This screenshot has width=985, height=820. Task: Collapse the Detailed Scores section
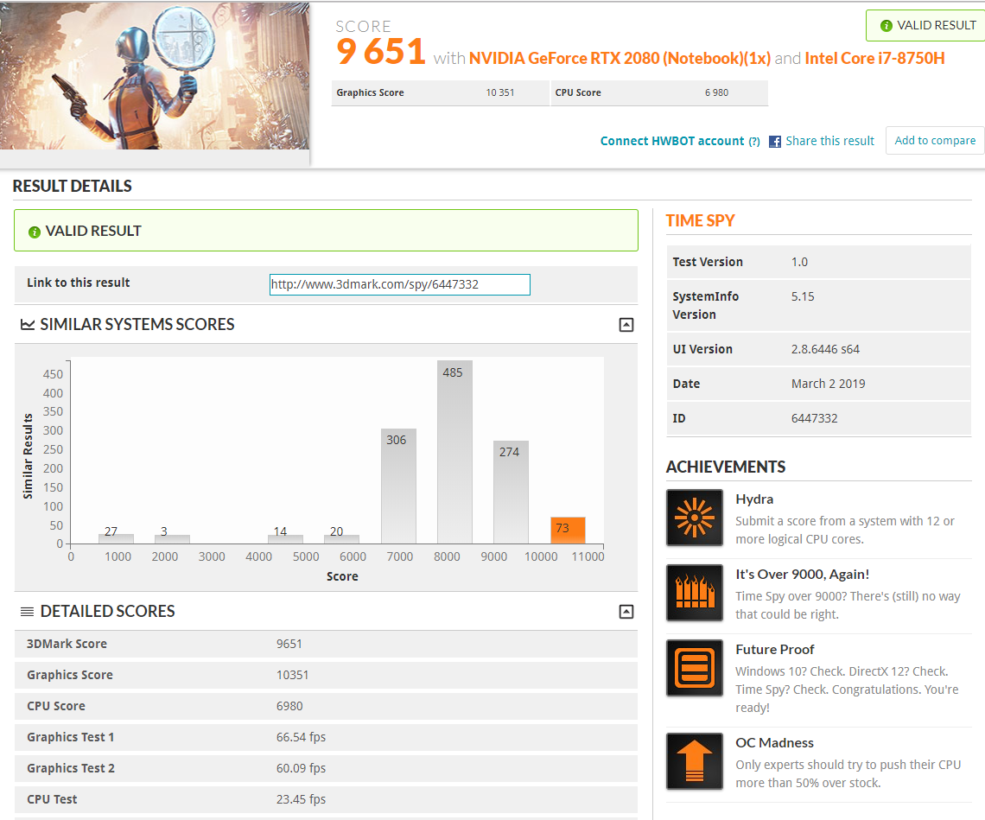coord(626,612)
